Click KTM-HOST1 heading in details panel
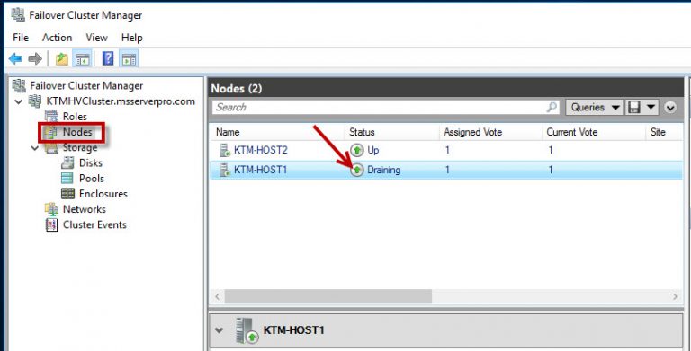 click(x=293, y=329)
